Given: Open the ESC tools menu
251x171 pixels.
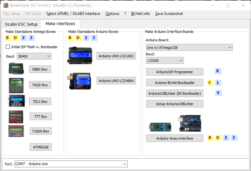Looking at the screenshot, I should tap(33, 14).
